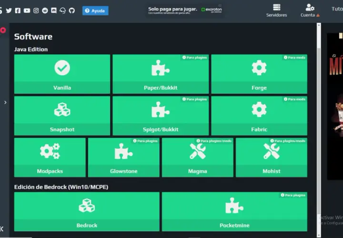Viewport: 343px width, 238px height.
Task: Click the Spigot/Bukkit puzzle piece icon
Action: (161, 109)
